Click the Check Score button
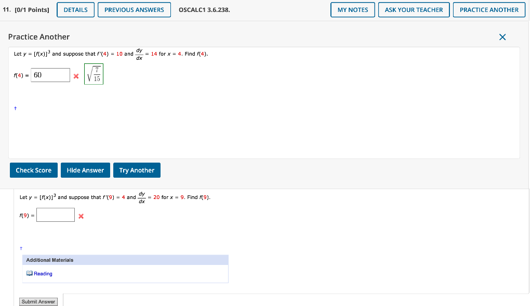 33,170
